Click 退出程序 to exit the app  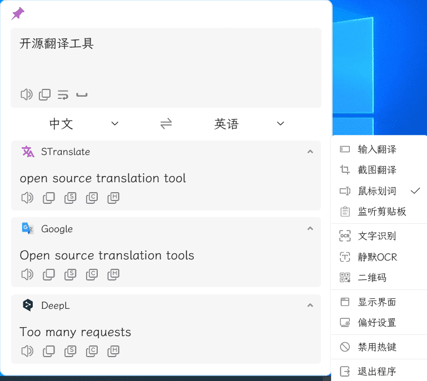coord(377,371)
